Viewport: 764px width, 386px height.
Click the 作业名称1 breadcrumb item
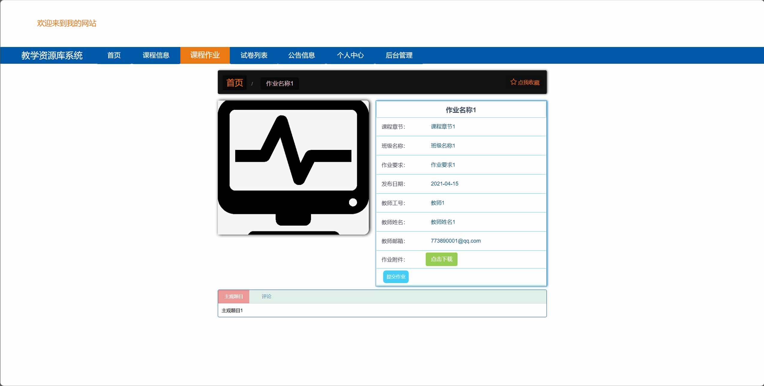coord(280,83)
